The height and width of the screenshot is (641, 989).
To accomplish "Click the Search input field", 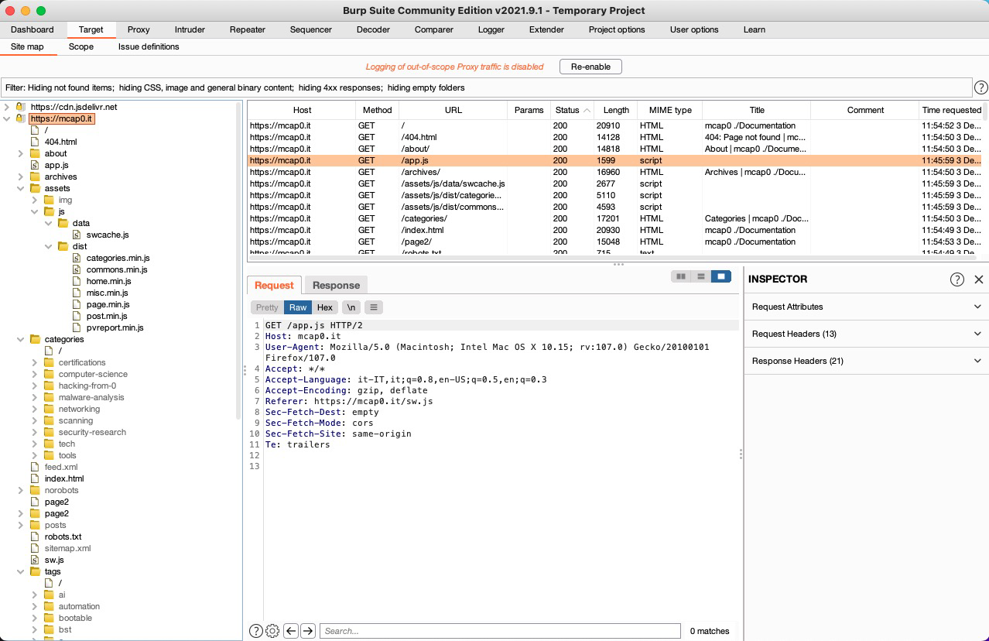I will click(x=500, y=631).
